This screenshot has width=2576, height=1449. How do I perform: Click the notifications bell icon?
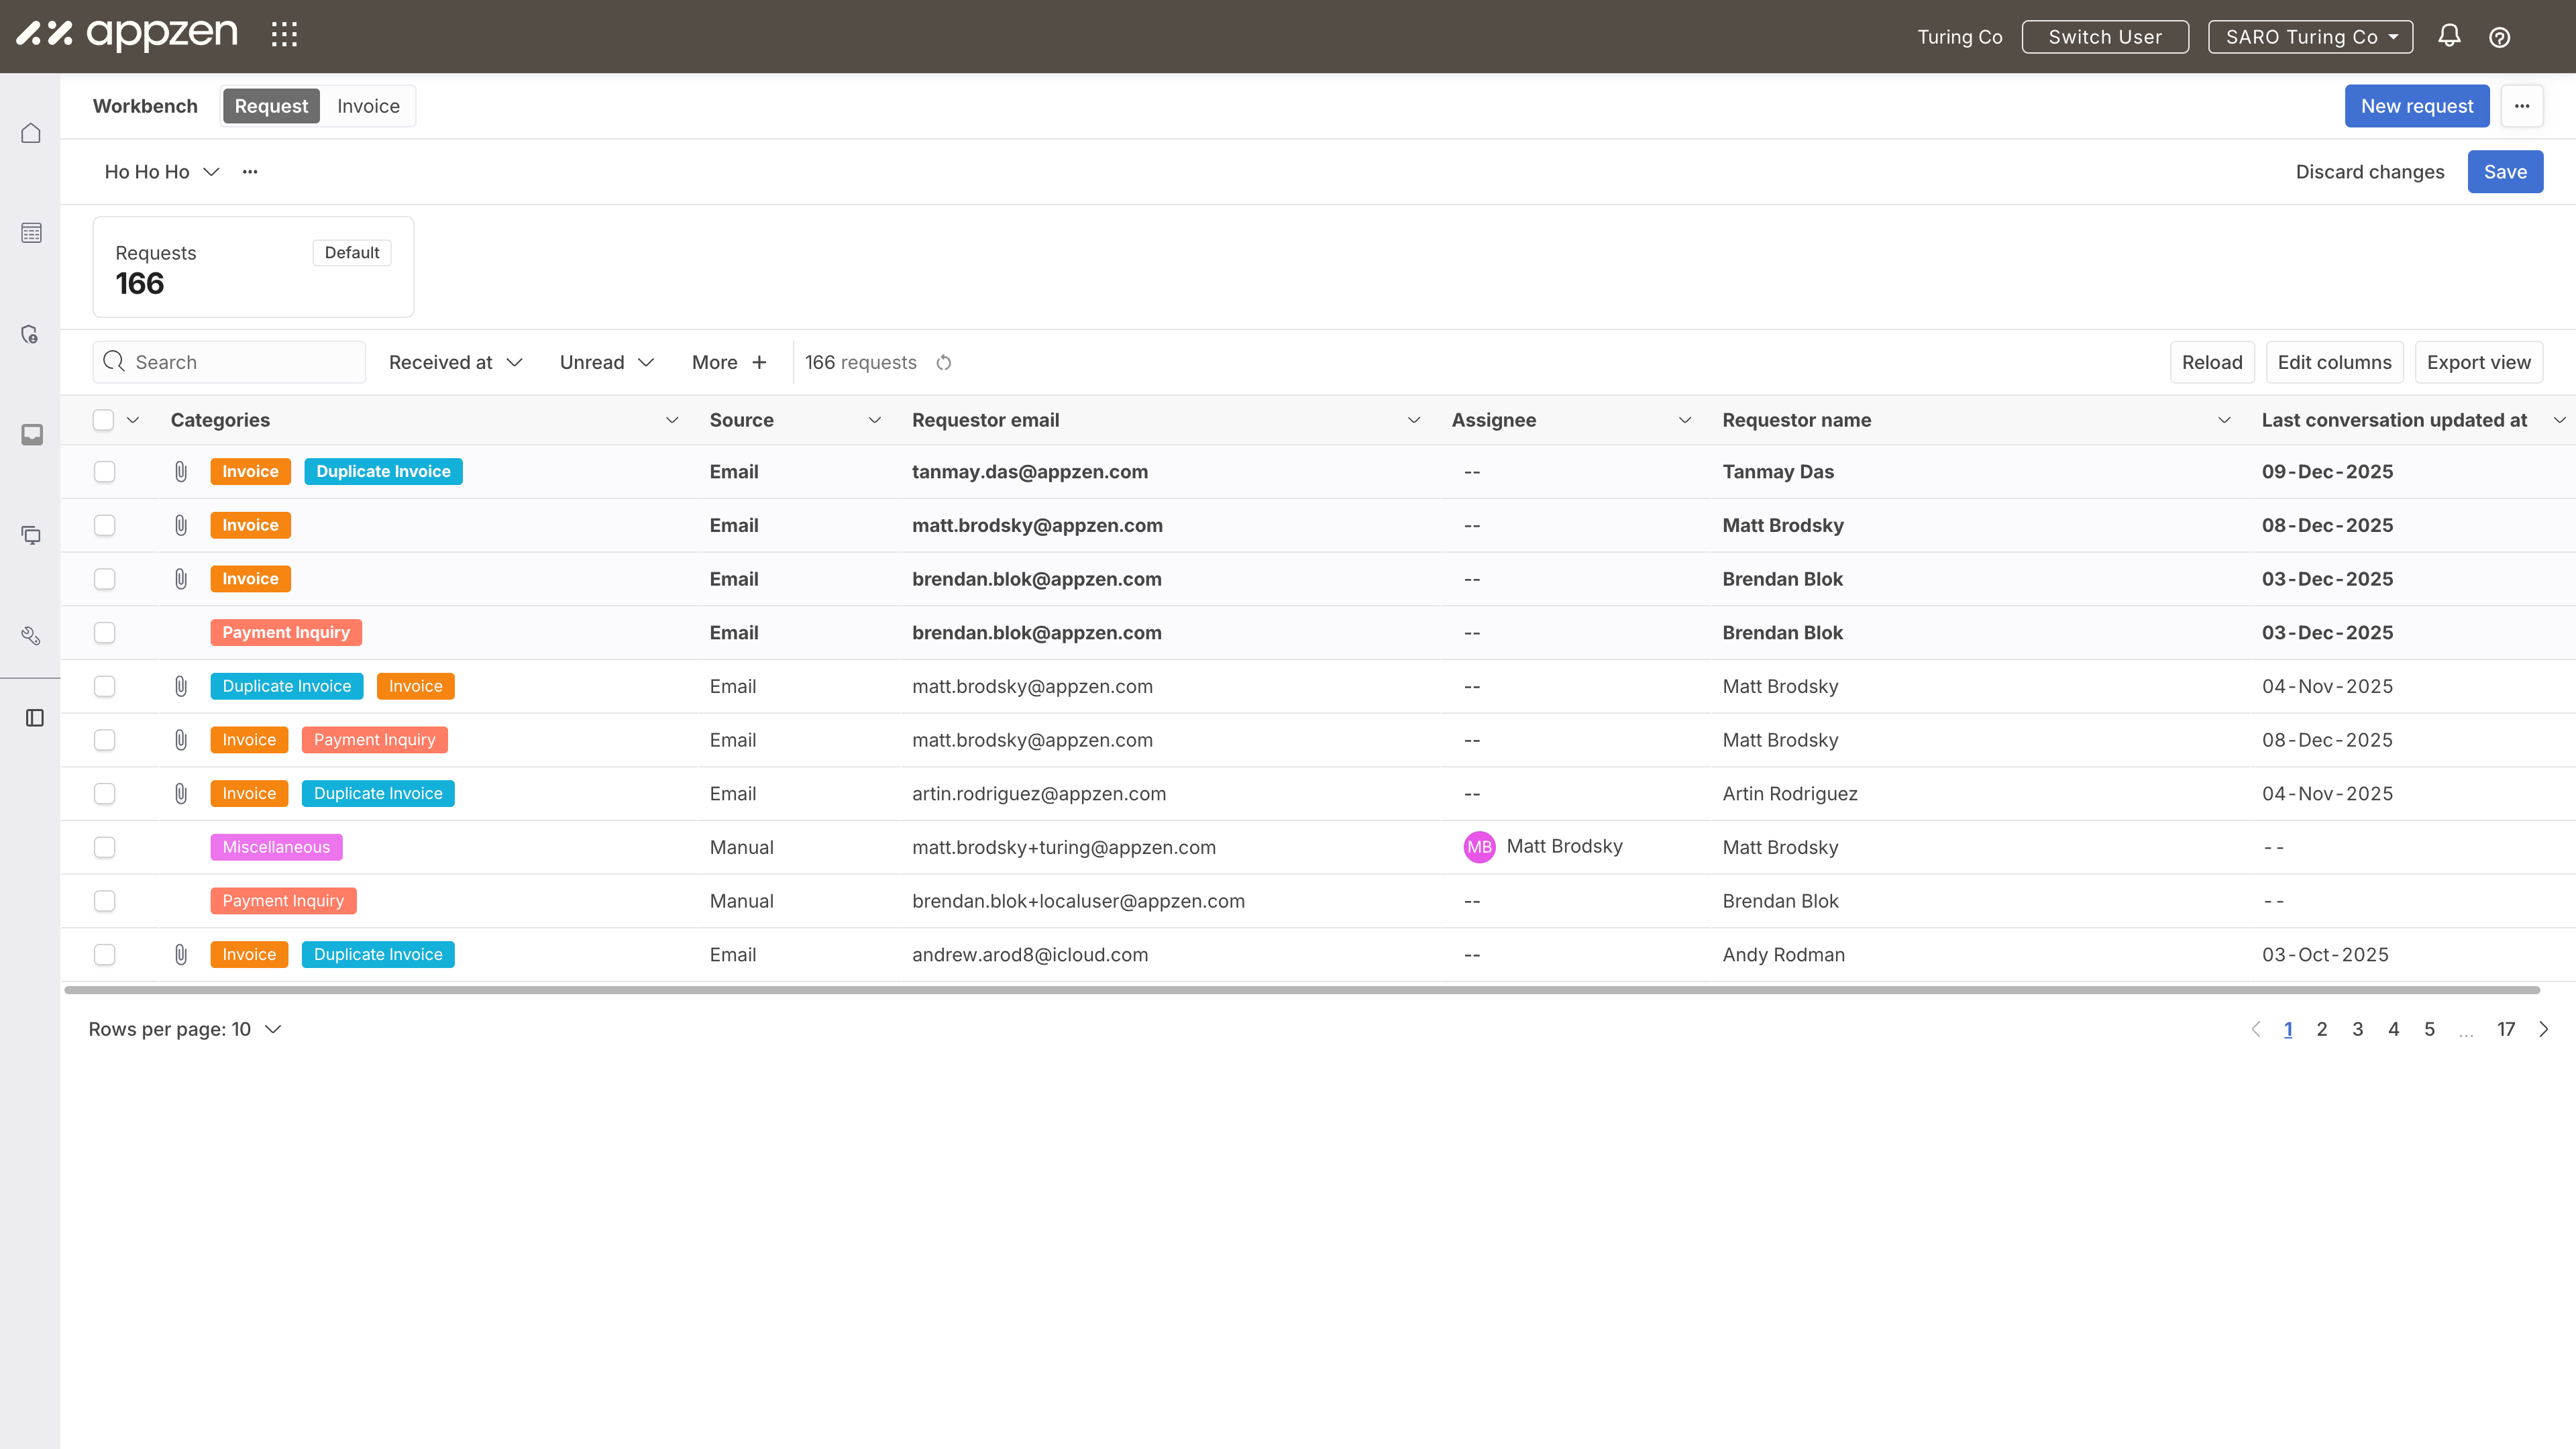tap(2449, 36)
